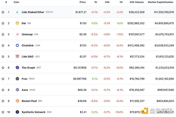Screen dimensions: 176x117
Task: Click the Frax coin logo
Action: [x=17, y=79]
